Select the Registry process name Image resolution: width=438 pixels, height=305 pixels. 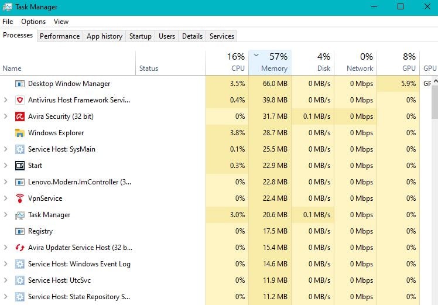[40, 231]
